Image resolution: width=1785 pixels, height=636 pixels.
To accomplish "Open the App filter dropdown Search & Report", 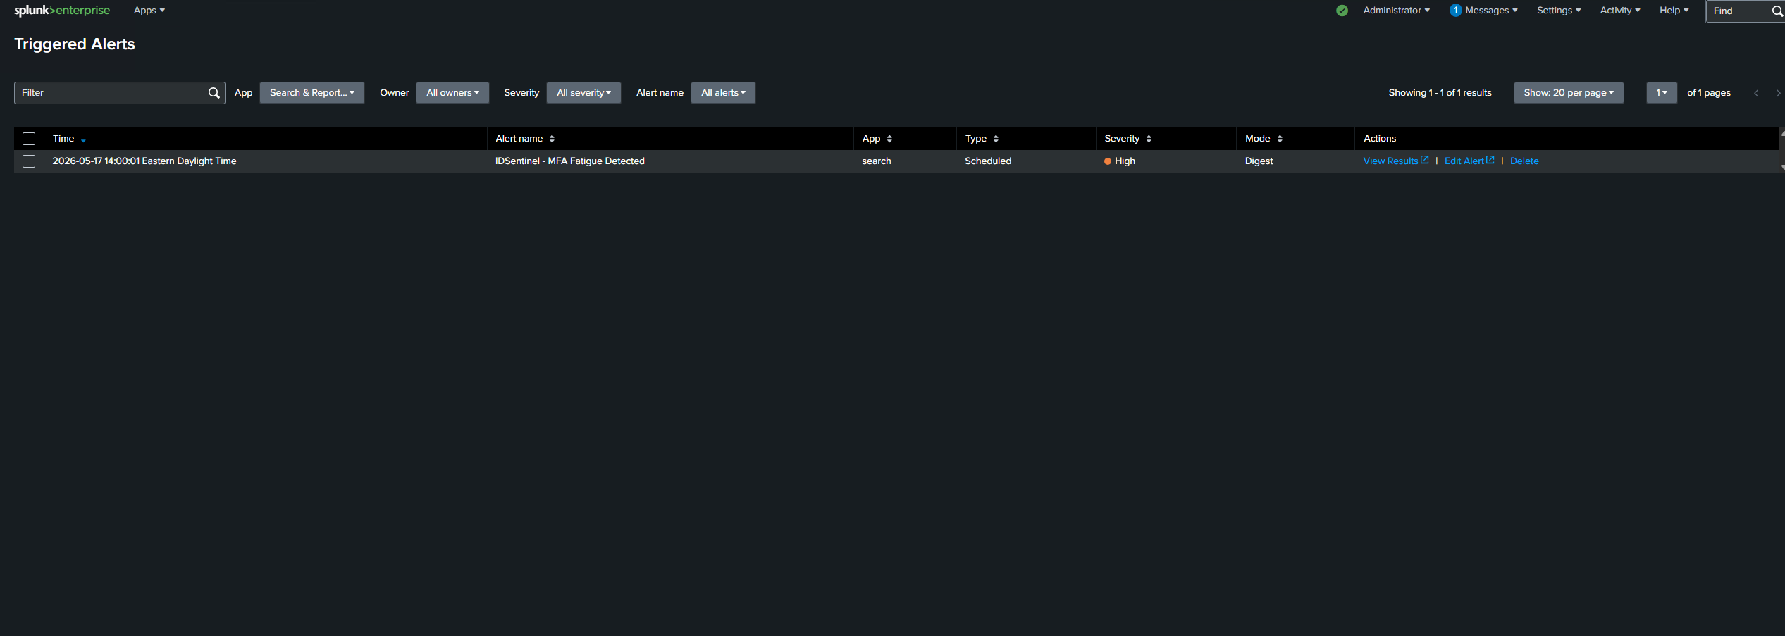I will tap(312, 93).
